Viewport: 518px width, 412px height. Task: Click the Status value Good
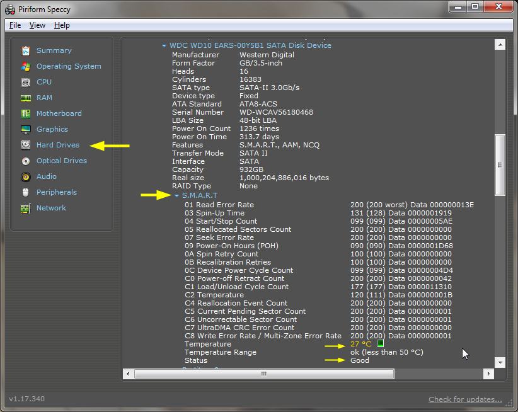(359, 360)
